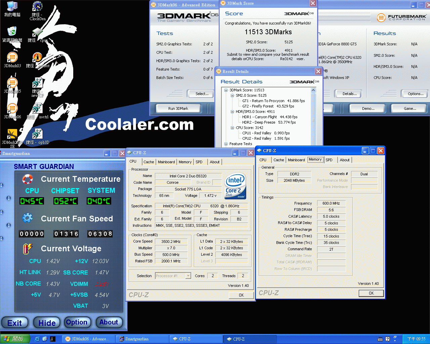This screenshot has width=430, height=344.
Task: Open the nvctrl desktop shortcut
Action: point(38,111)
